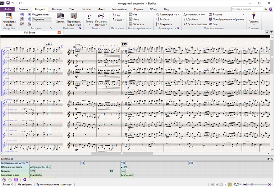
Task: Click Преобразовать в обратное
Action: (226, 19)
